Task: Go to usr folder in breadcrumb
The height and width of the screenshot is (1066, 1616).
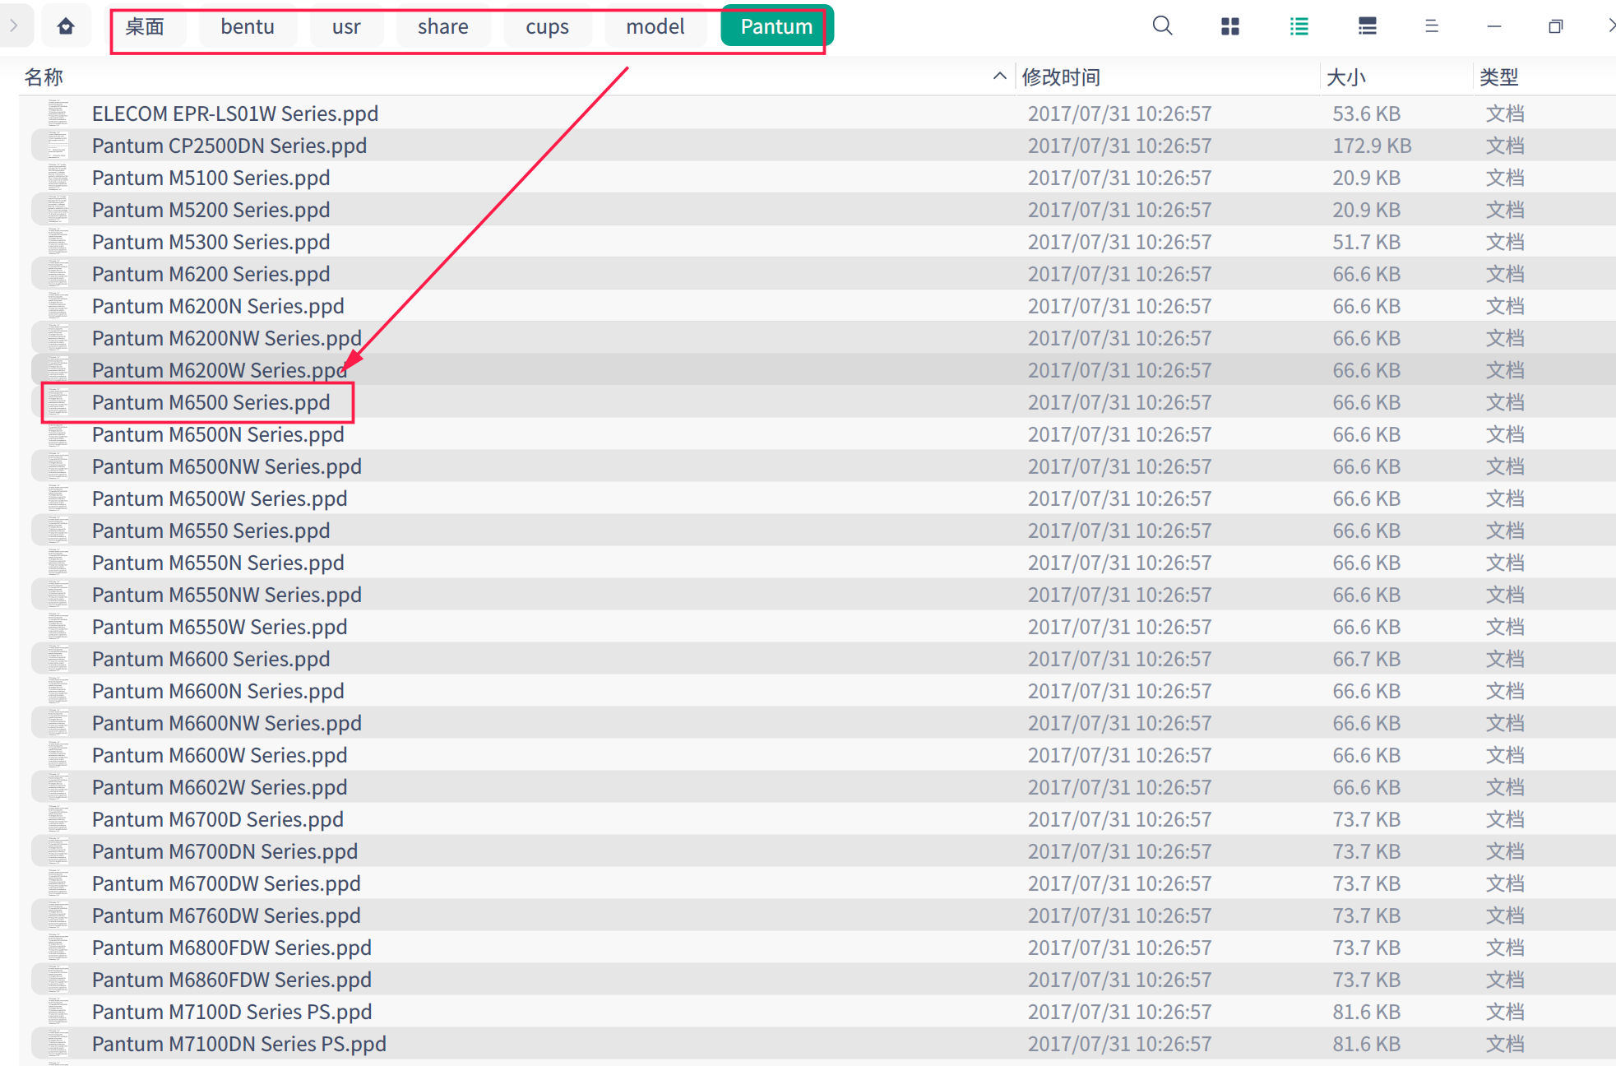Action: pyautogui.click(x=346, y=26)
